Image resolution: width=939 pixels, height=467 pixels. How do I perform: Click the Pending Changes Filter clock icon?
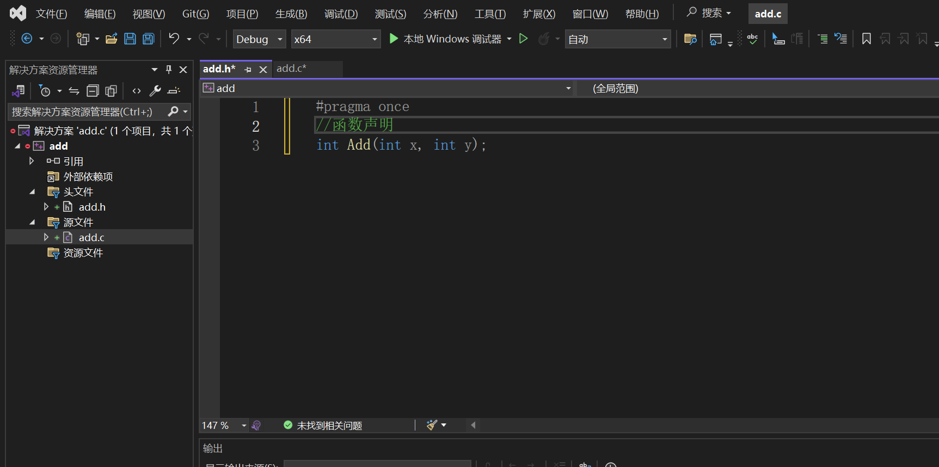point(45,91)
